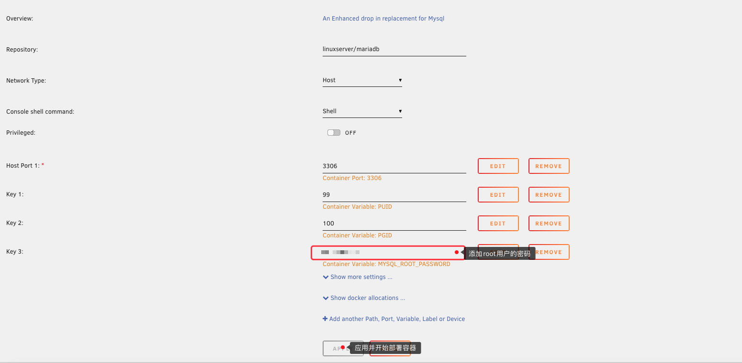
Task: Click the 'Key 3:' label
Action: pyautogui.click(x=15, y=252)
